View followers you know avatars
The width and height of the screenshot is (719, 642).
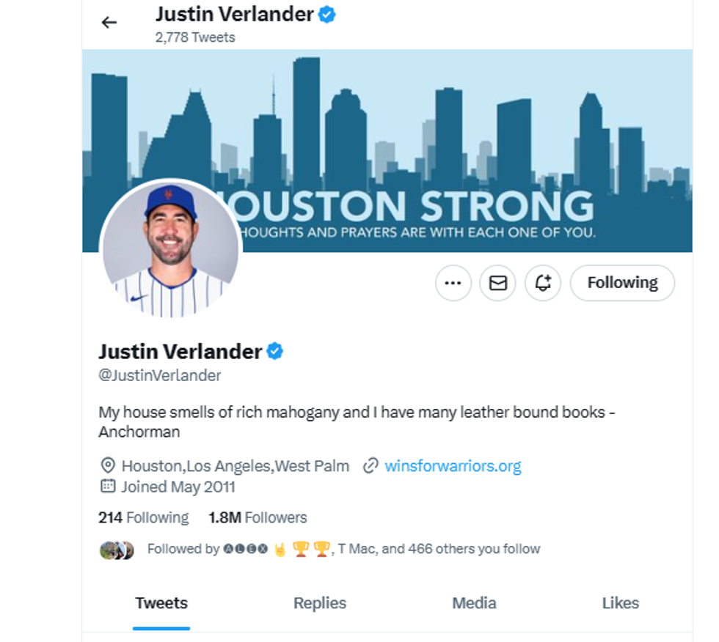pos(117,550)
